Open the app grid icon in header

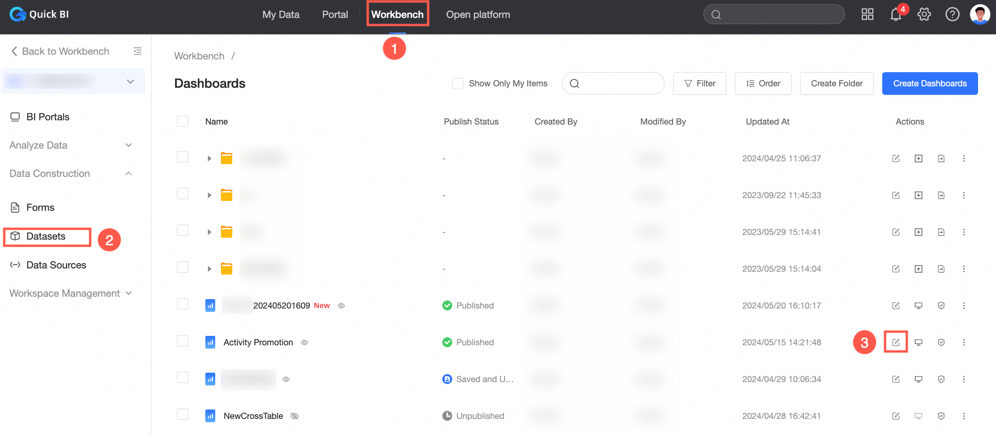point(868,14)
